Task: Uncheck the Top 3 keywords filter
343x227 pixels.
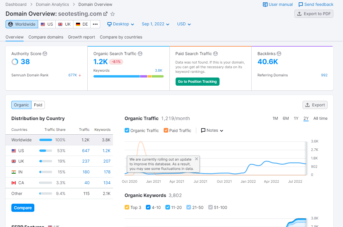Action: (126, 207)
